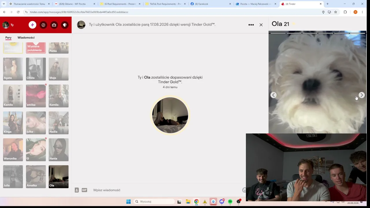Open your own profile avatar labeled Ty
The image size is (370, 208).
click(x=6, y=25)
